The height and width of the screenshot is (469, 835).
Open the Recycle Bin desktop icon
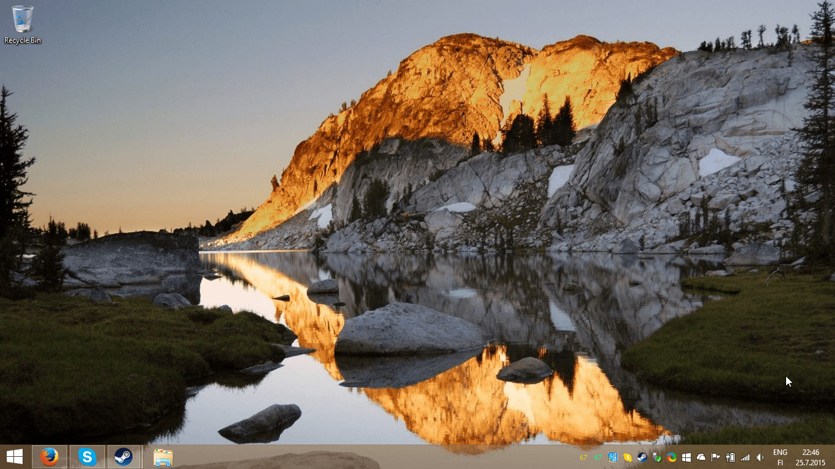23,24
